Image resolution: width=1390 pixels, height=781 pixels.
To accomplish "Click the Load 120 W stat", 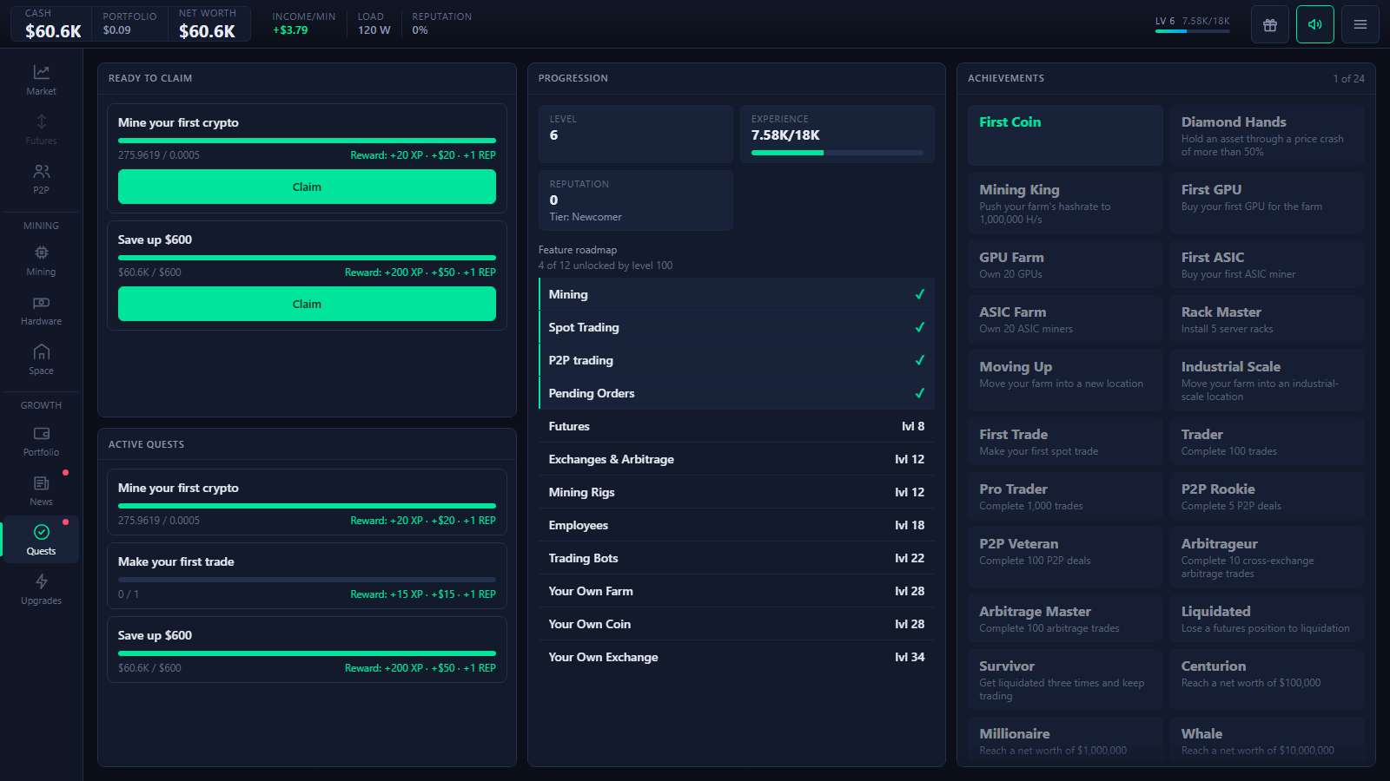I will coord(374,23).
